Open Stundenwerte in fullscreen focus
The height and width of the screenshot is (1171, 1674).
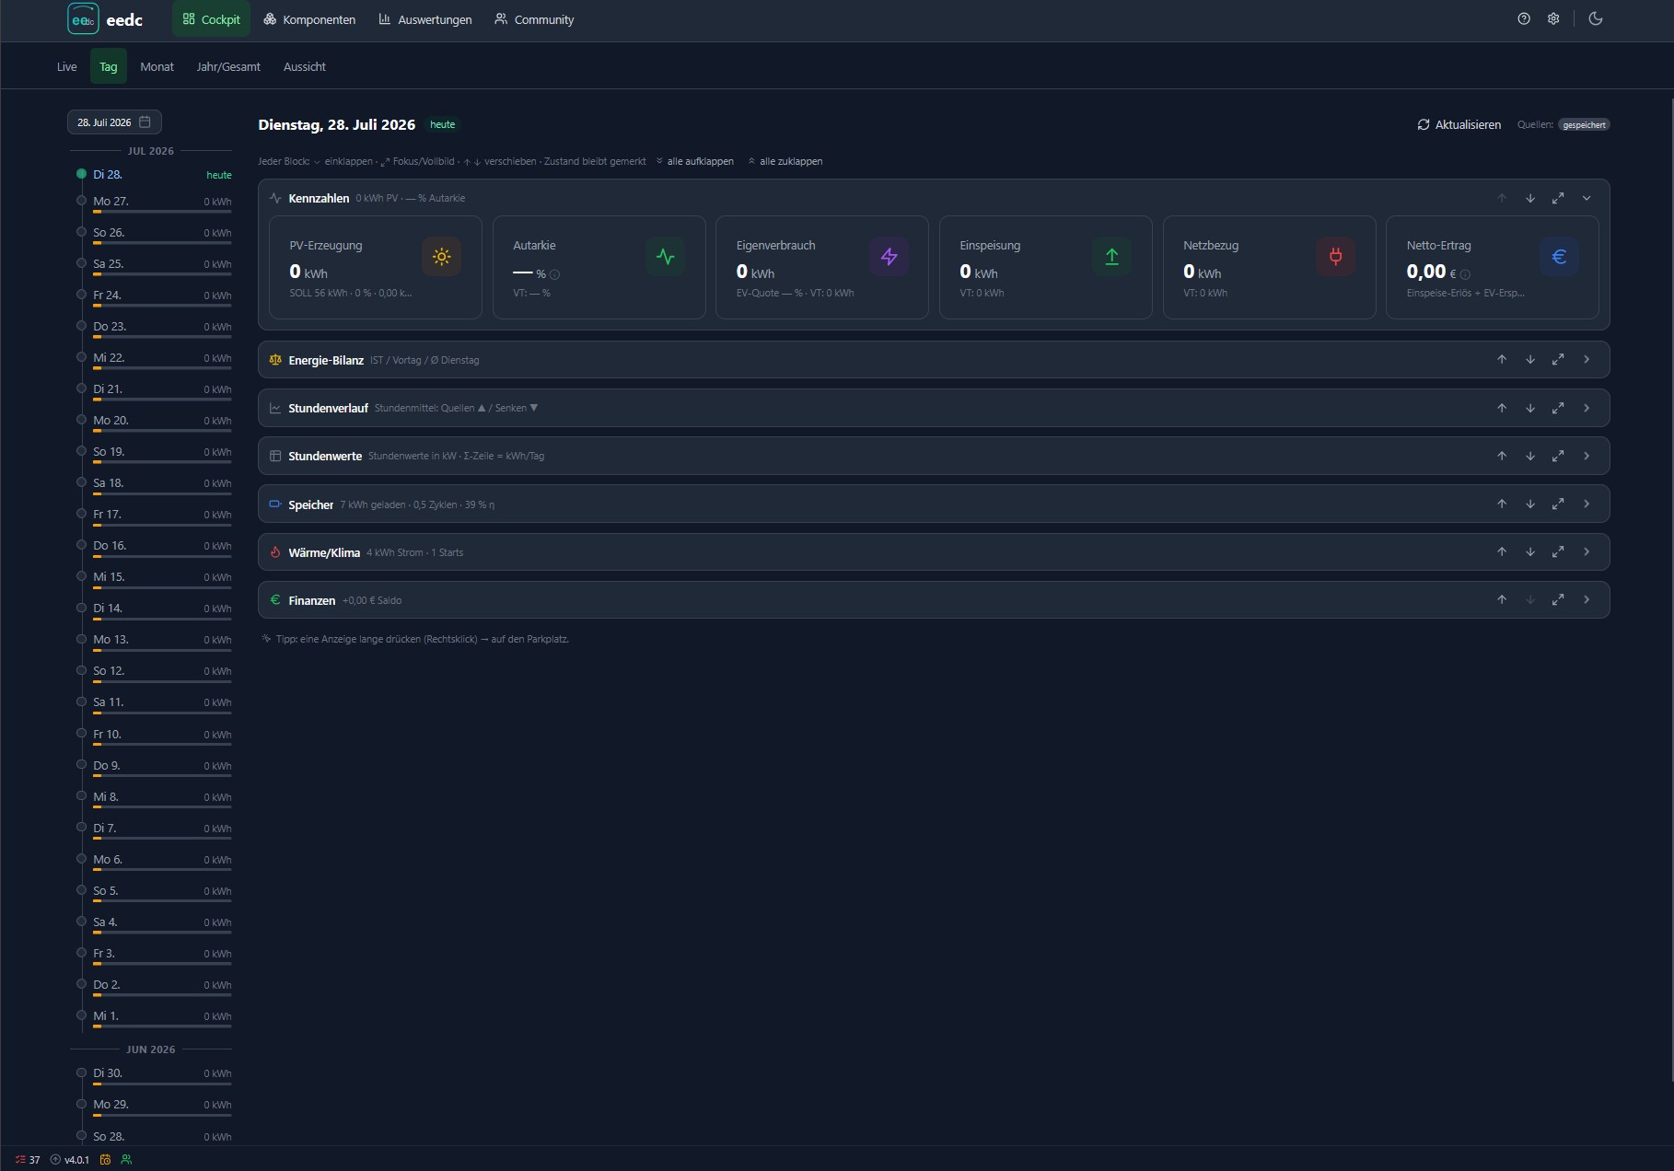[1558, 456]
